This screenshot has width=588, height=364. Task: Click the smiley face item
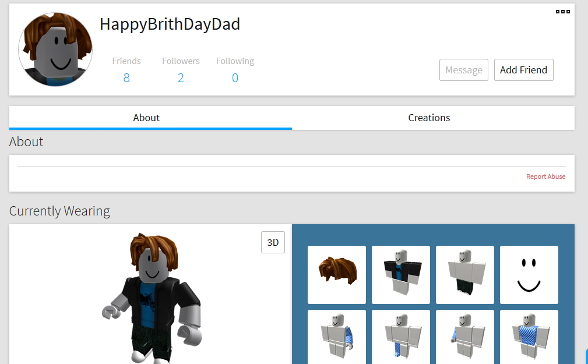pyautogui.click(x=529, y=274)
